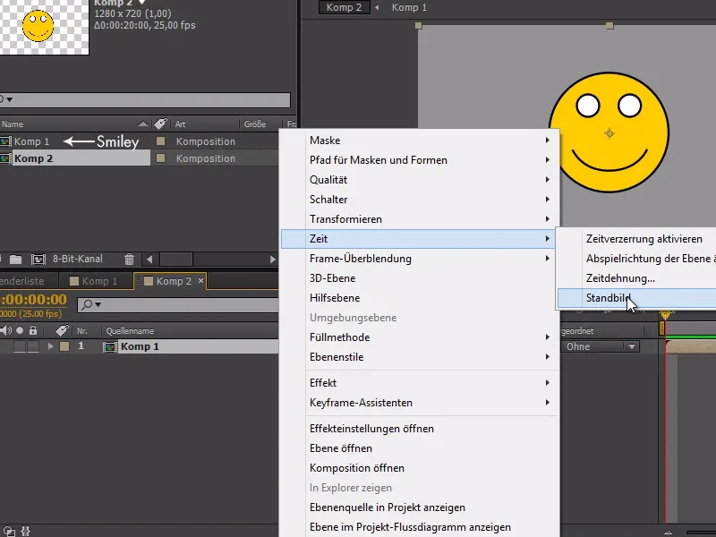Open the Schalter submenu
This screenshot has width=716, height=537.
click(x=419, y=199)
